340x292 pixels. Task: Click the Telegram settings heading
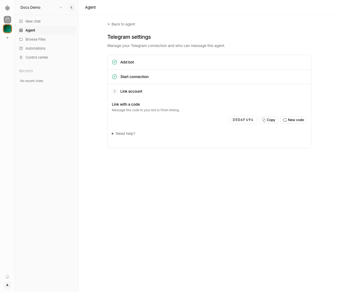(x=129, y=37)
